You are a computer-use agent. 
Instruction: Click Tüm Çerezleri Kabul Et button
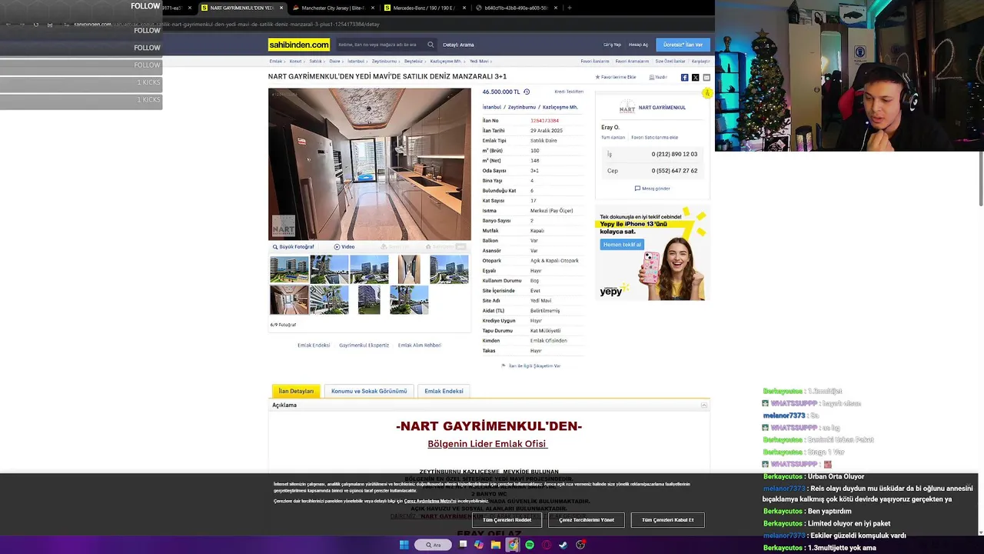[667, 520]
